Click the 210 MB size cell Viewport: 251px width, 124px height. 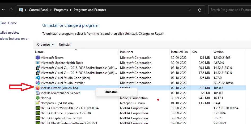pos(205,88)
